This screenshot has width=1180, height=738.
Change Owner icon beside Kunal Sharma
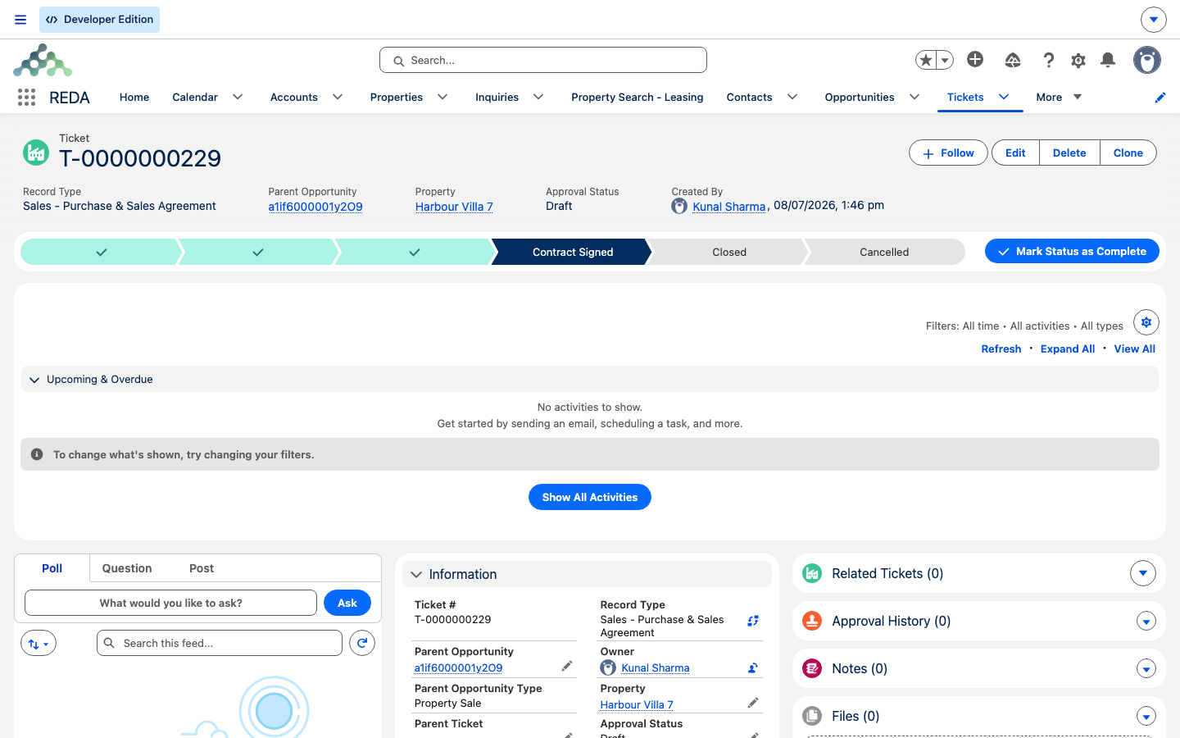click(x=753, y=667)
